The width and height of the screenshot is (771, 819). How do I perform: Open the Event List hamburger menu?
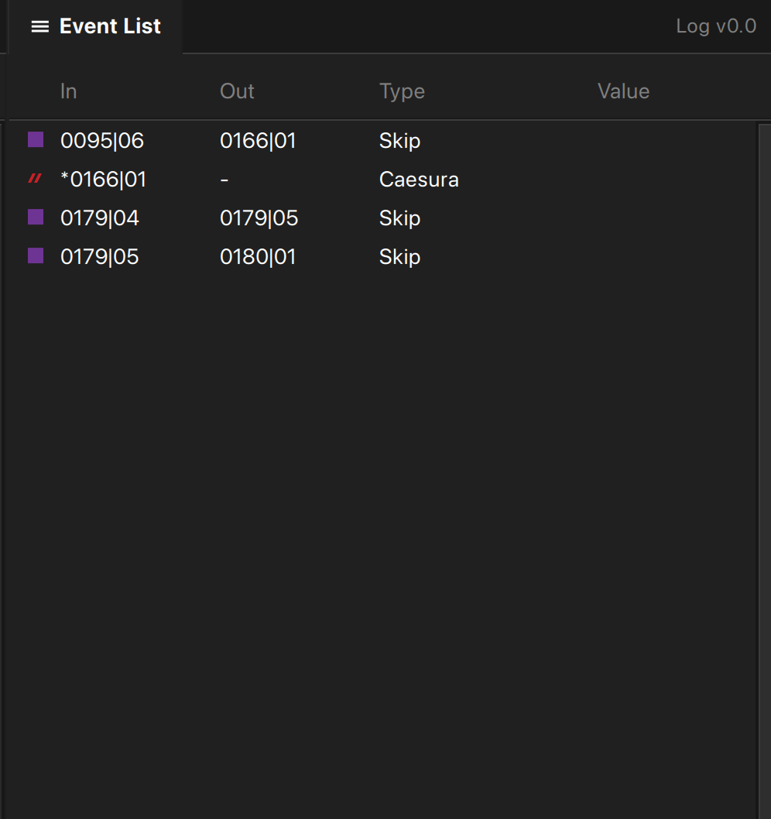pos(40,26)
